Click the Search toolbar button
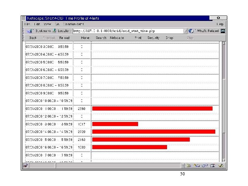The image size is (248, 186). (101, 38)
